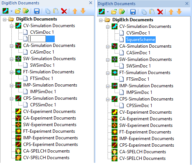The image size is (192, 165).
Task: Collapse the root DigiElch Documents node in right tree
Action: click(x=101, y=20)
